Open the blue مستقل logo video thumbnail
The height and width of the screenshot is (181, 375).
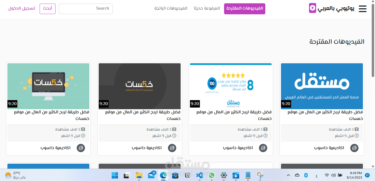(x=322, y=86)
